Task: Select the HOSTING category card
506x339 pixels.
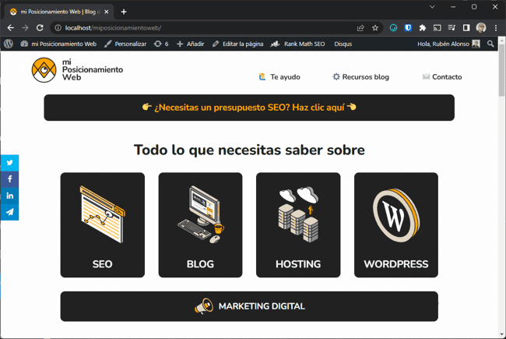Action: [x=298, y=225]
